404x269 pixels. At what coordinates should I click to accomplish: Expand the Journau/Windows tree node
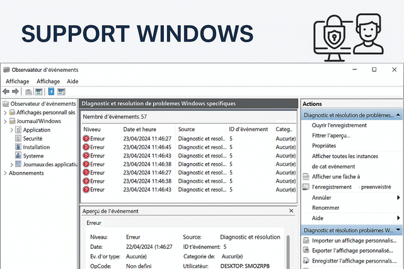5,121
